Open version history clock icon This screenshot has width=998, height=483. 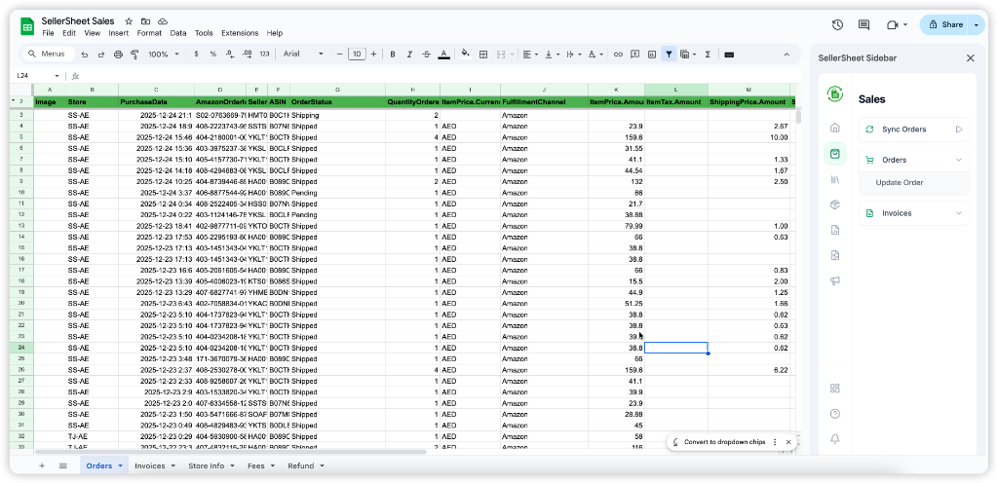click(x=837, y=24)
